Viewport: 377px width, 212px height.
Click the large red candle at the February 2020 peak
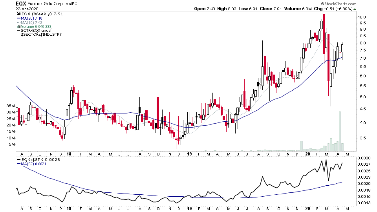[324, 34]
